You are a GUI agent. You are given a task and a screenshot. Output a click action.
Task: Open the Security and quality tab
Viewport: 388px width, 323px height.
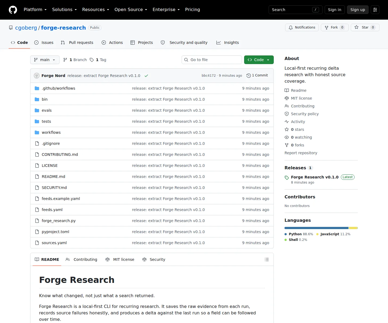pyautogui.click(x=184, y=43)
